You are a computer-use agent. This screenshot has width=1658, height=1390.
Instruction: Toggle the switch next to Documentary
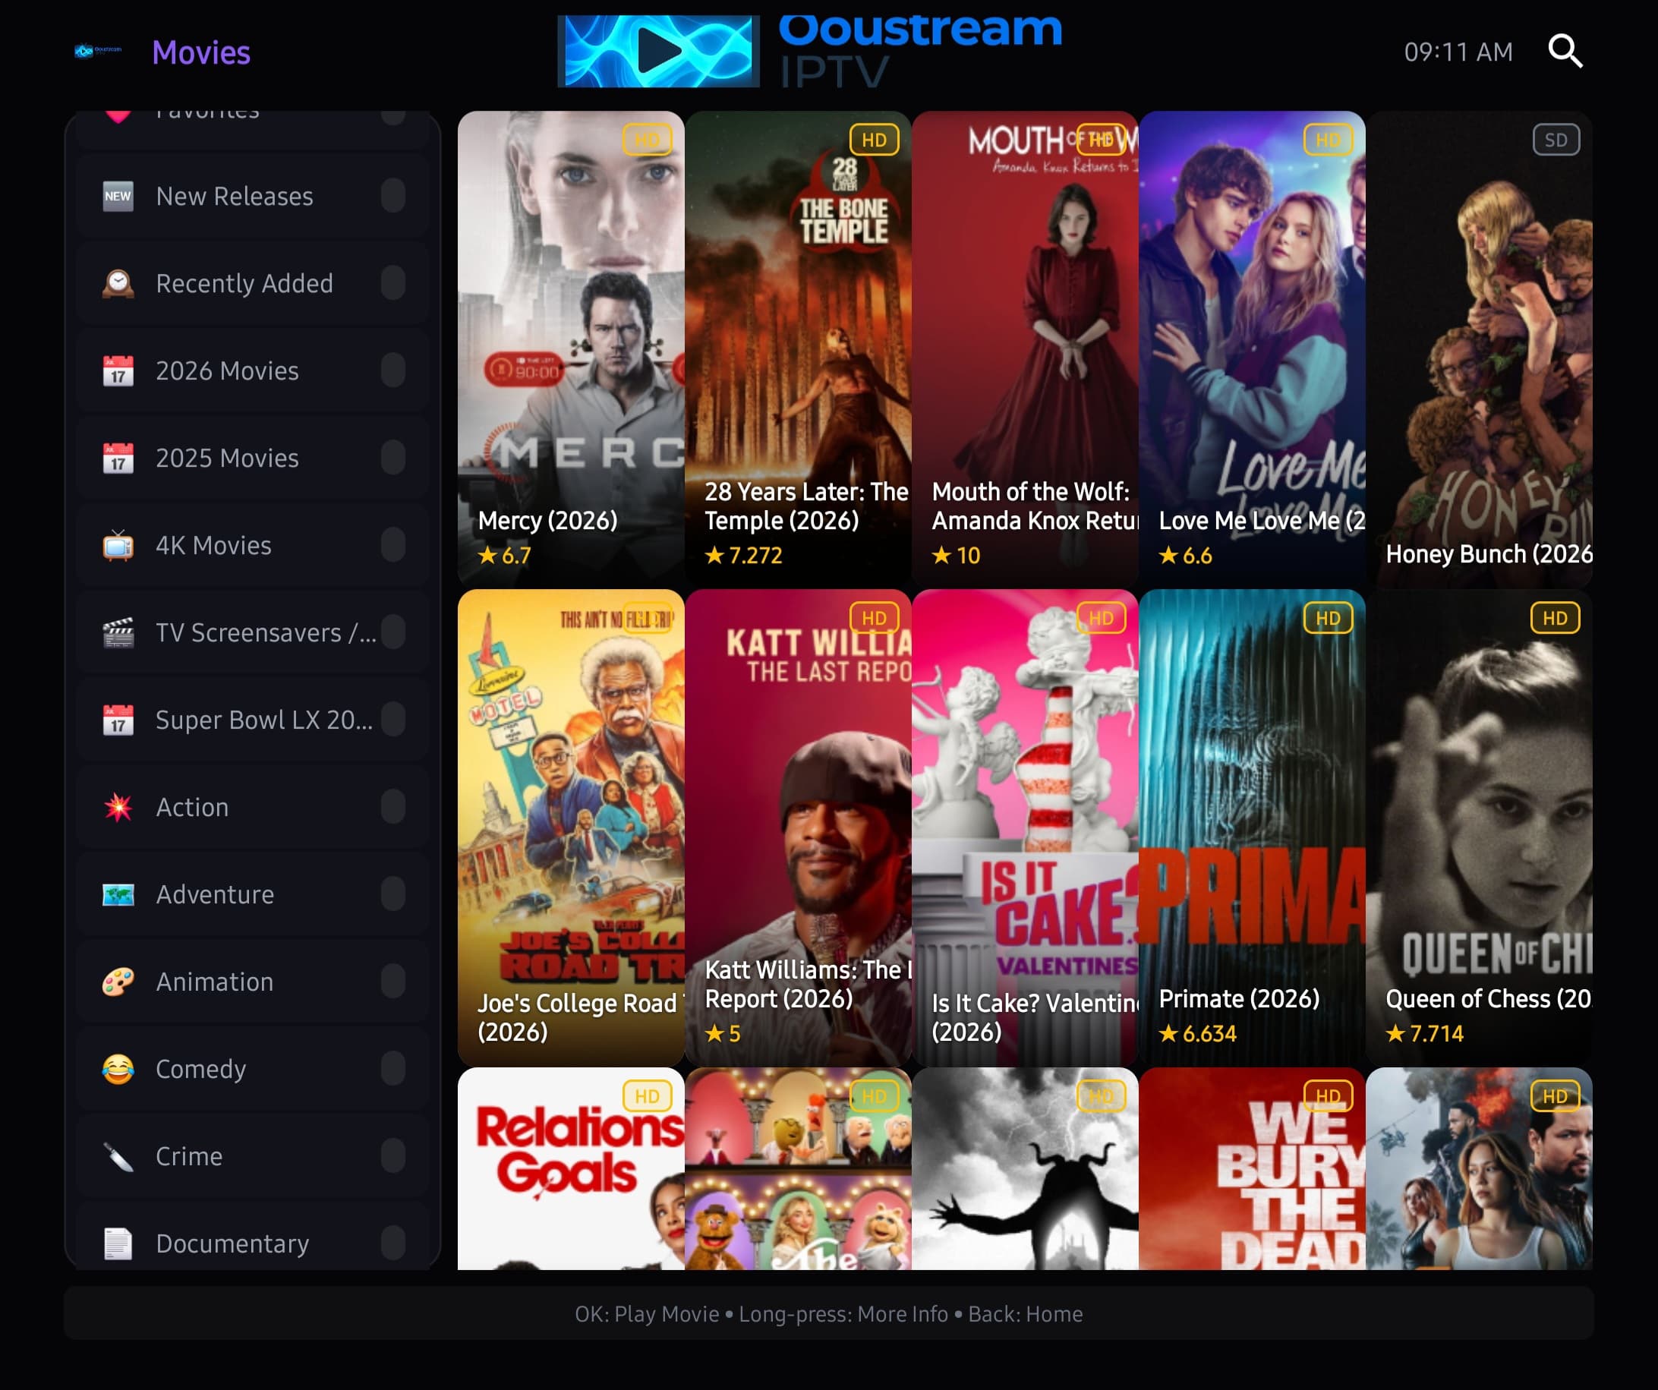[x=394, y=1243]
